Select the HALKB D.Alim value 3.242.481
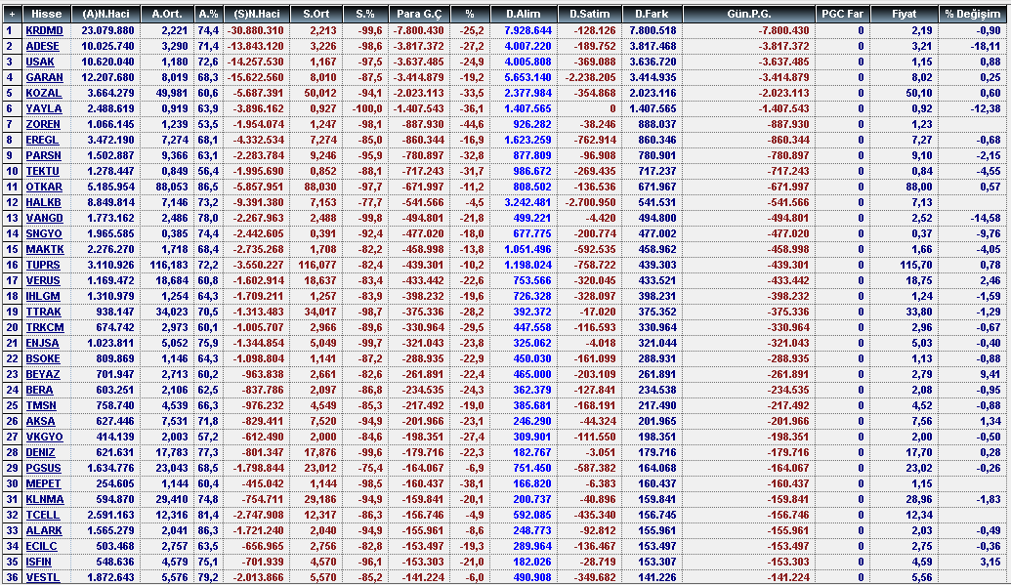 point(528,202)
